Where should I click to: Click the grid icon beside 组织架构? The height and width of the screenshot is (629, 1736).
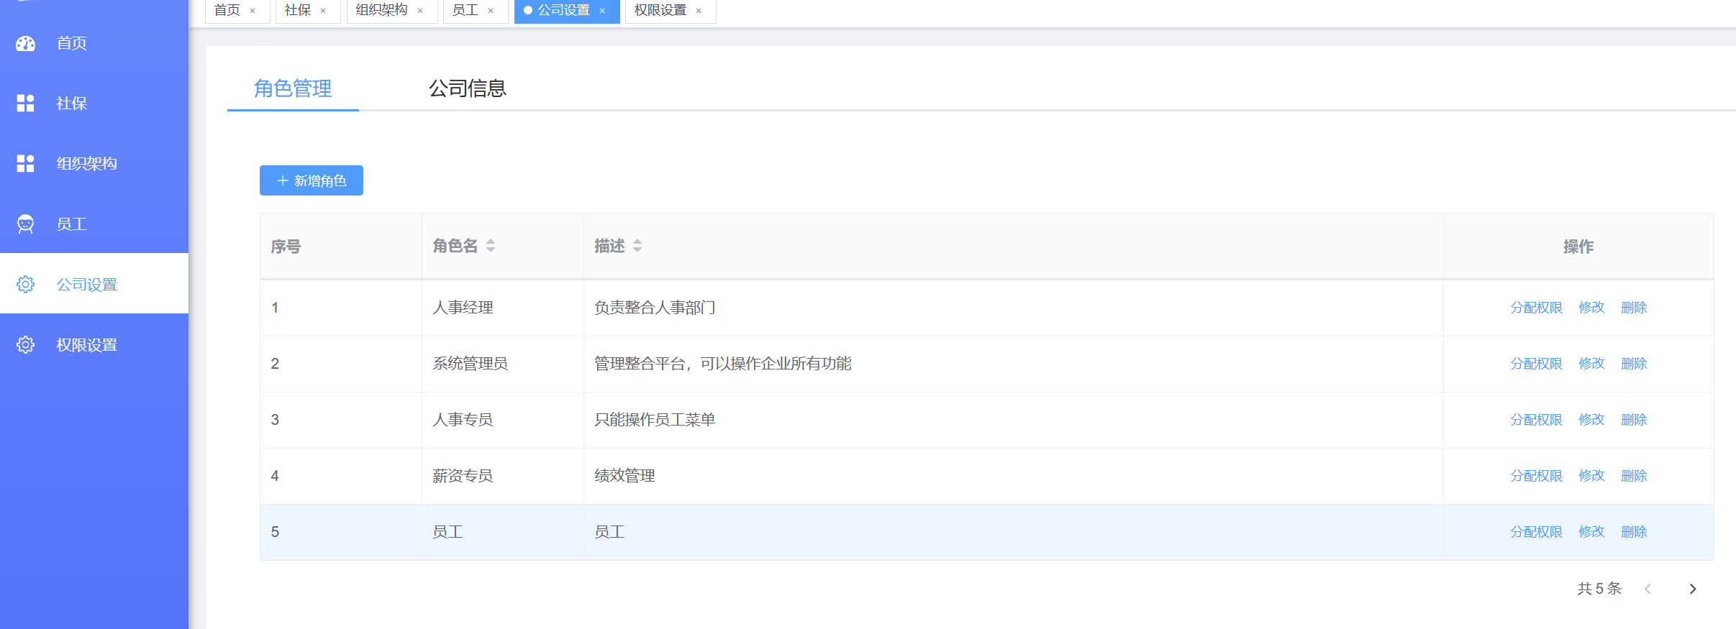coord(25,164)
